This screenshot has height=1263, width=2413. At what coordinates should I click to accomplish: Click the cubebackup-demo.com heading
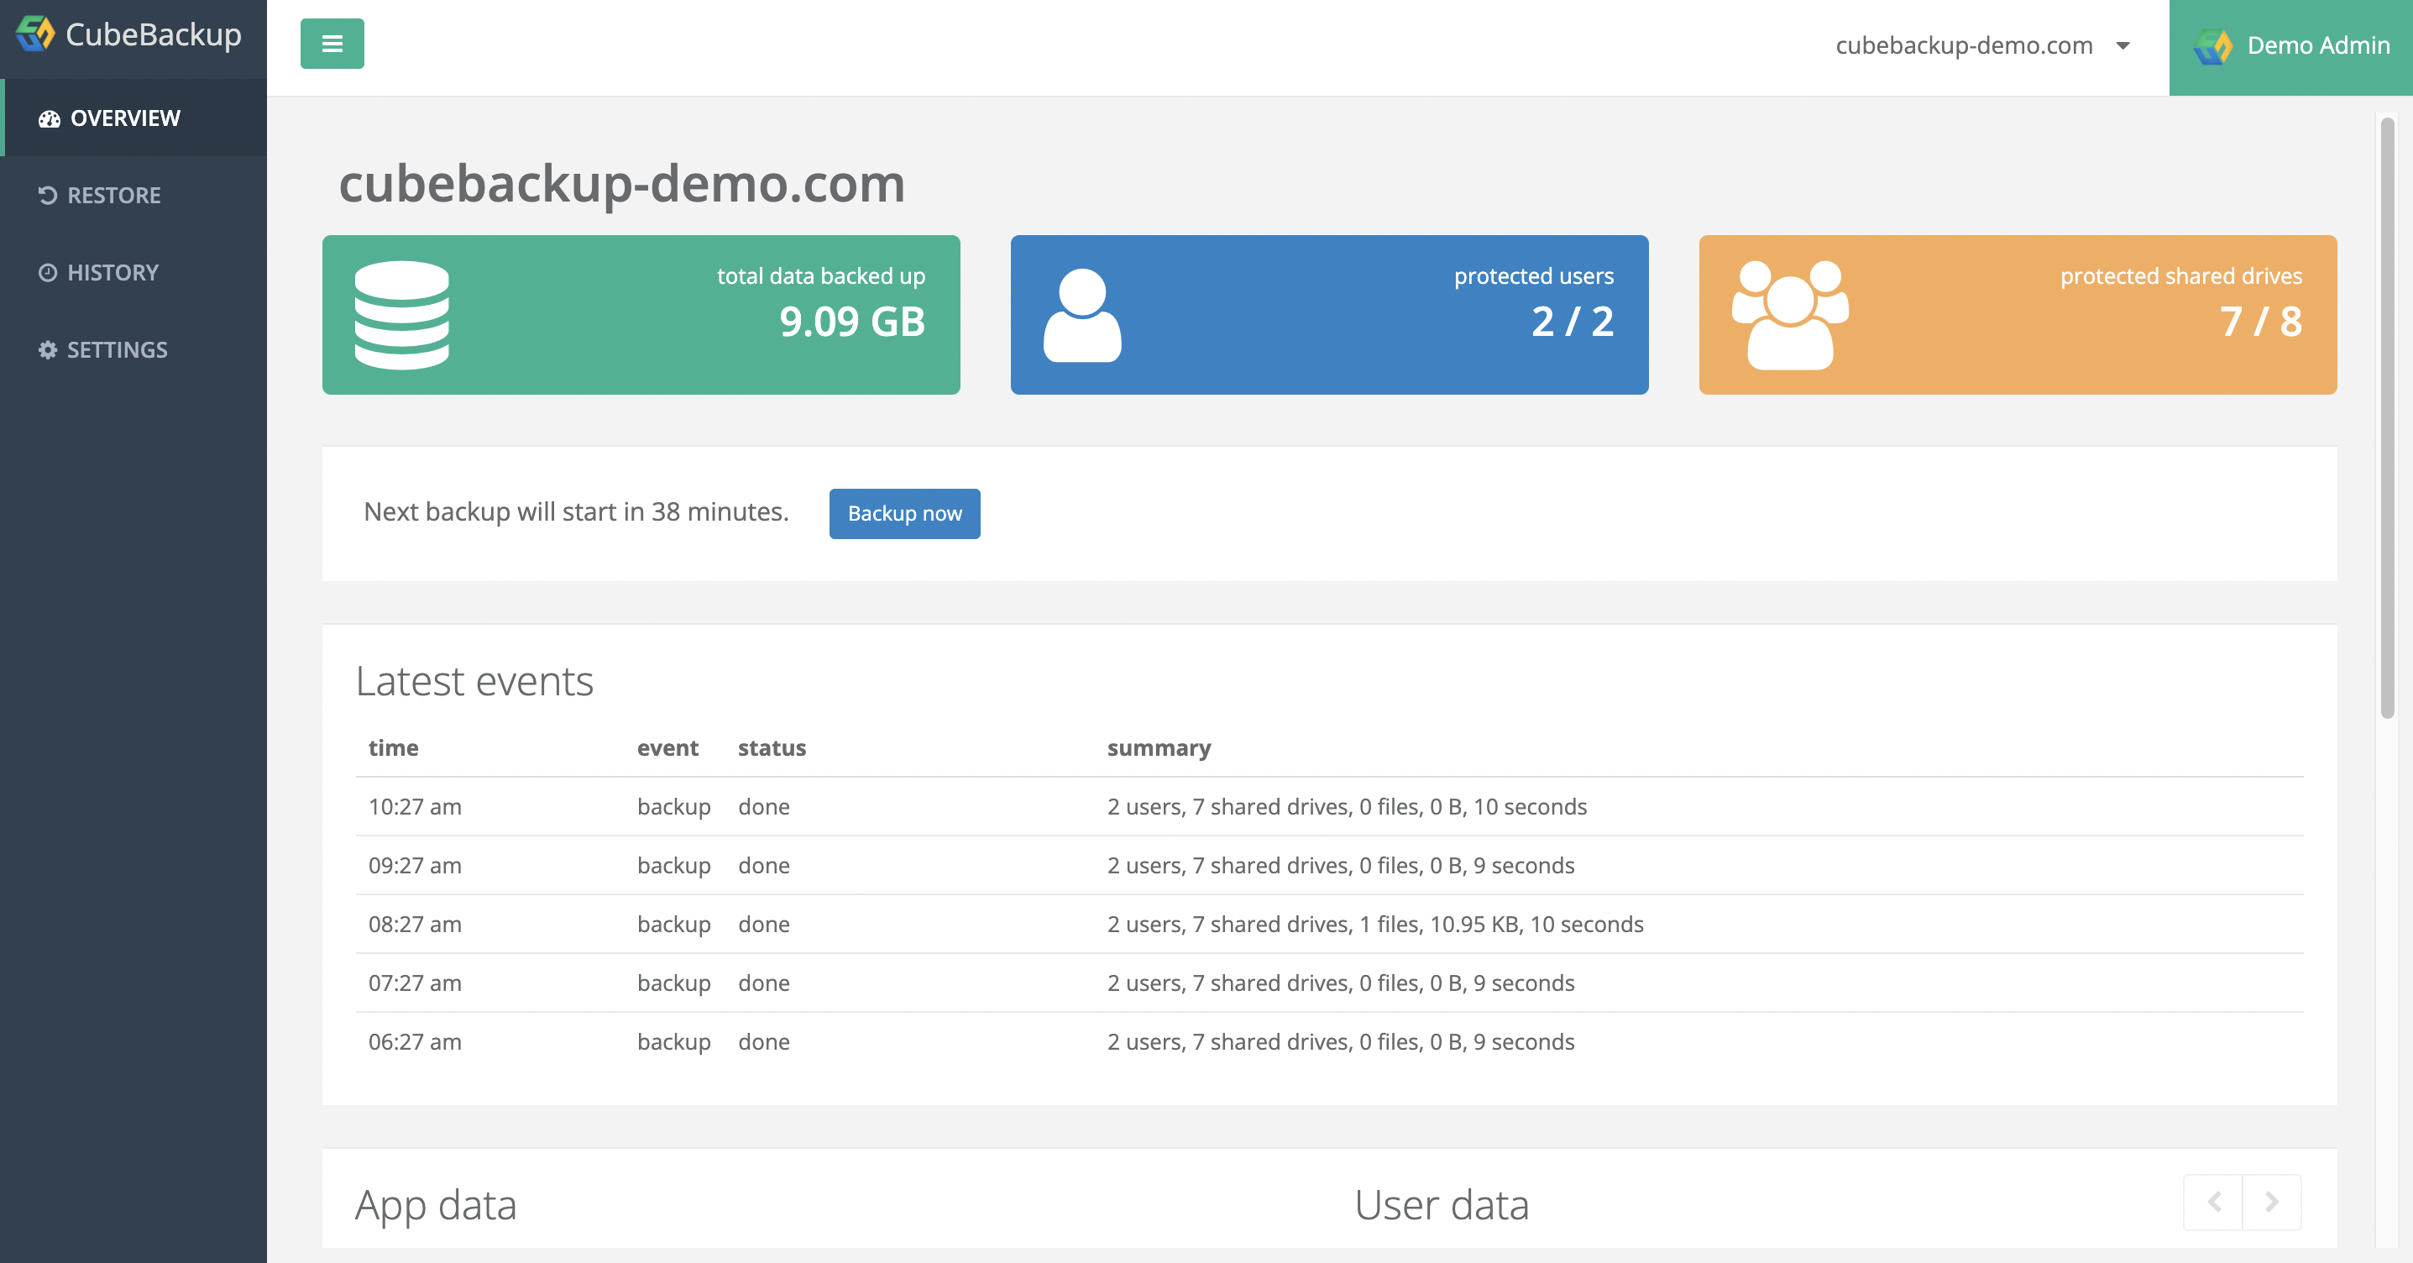621,185
